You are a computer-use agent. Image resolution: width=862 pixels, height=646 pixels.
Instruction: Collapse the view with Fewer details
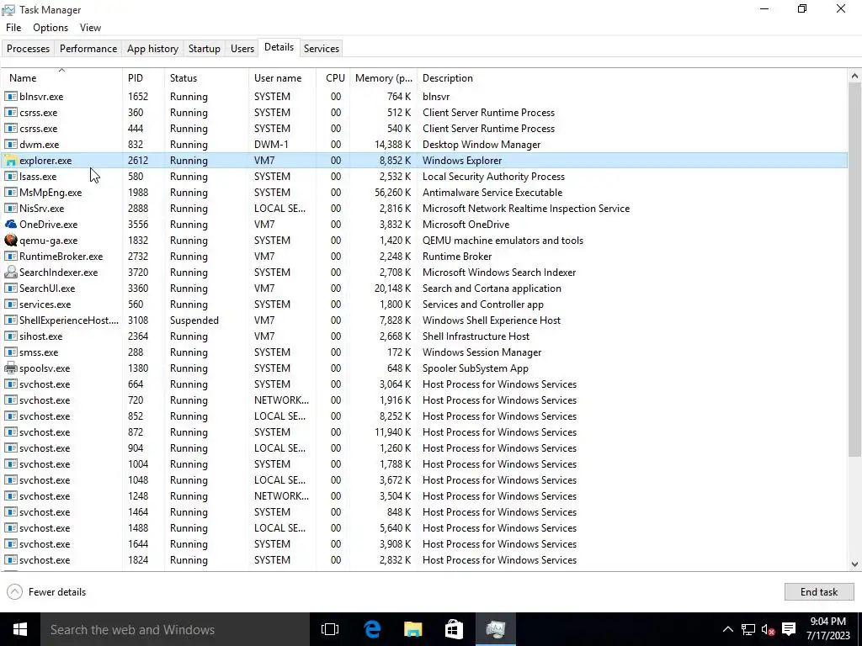[46, 591]
